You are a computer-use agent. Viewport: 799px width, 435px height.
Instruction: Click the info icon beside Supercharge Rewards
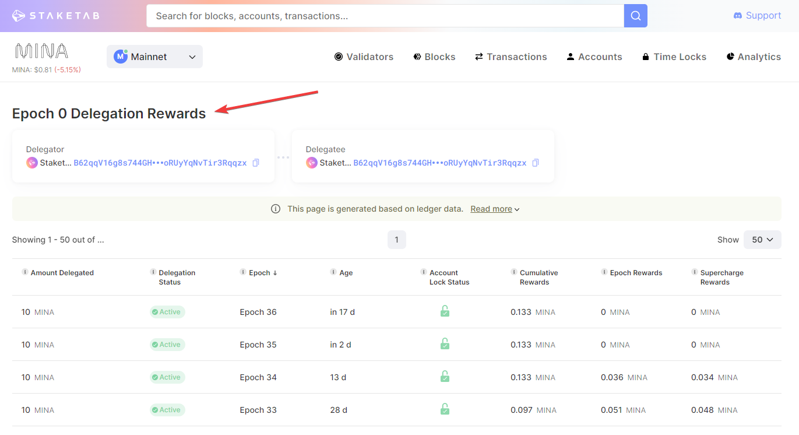(695, 272)
